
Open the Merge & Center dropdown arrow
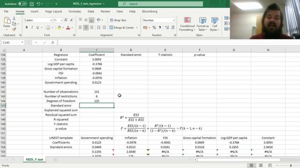coord(137,28)
